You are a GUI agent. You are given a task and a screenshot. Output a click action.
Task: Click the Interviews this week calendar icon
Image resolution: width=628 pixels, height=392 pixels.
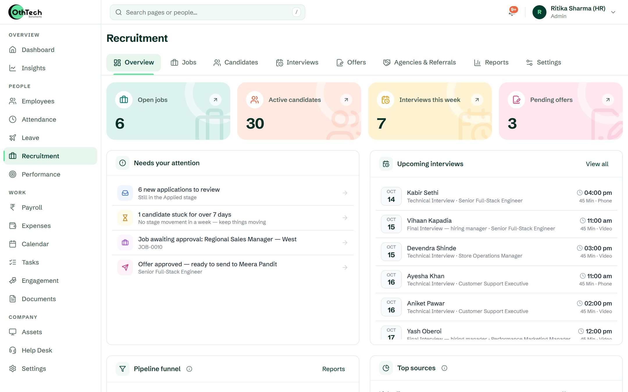point(386,100)
